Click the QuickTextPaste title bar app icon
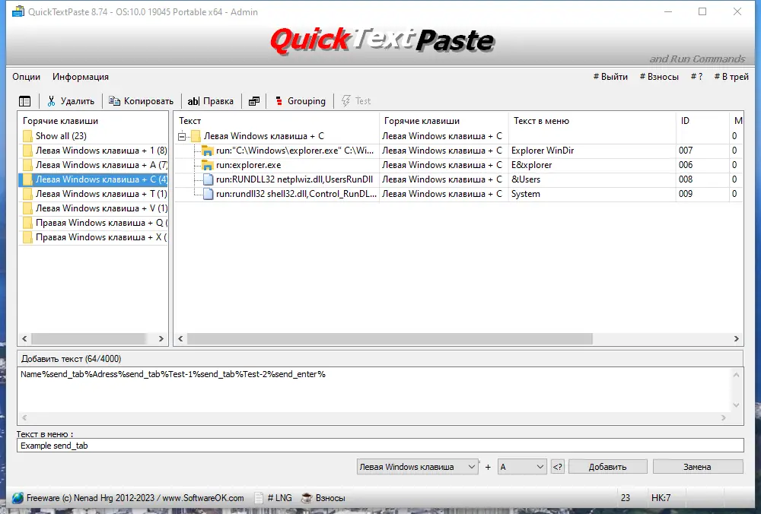761x514 pixels. pos(18,11)
